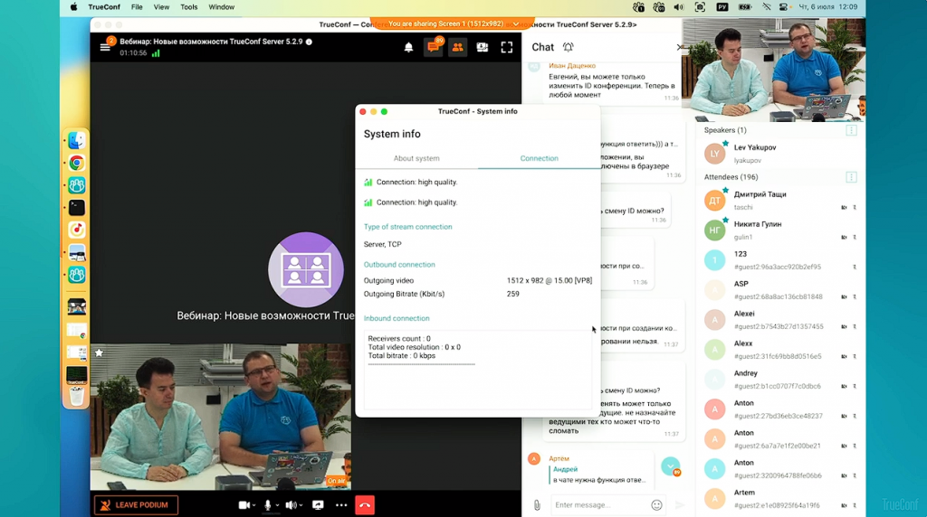Jump to newest chat messages via round arrow button
927x517 pixels.
pos(671,466)
